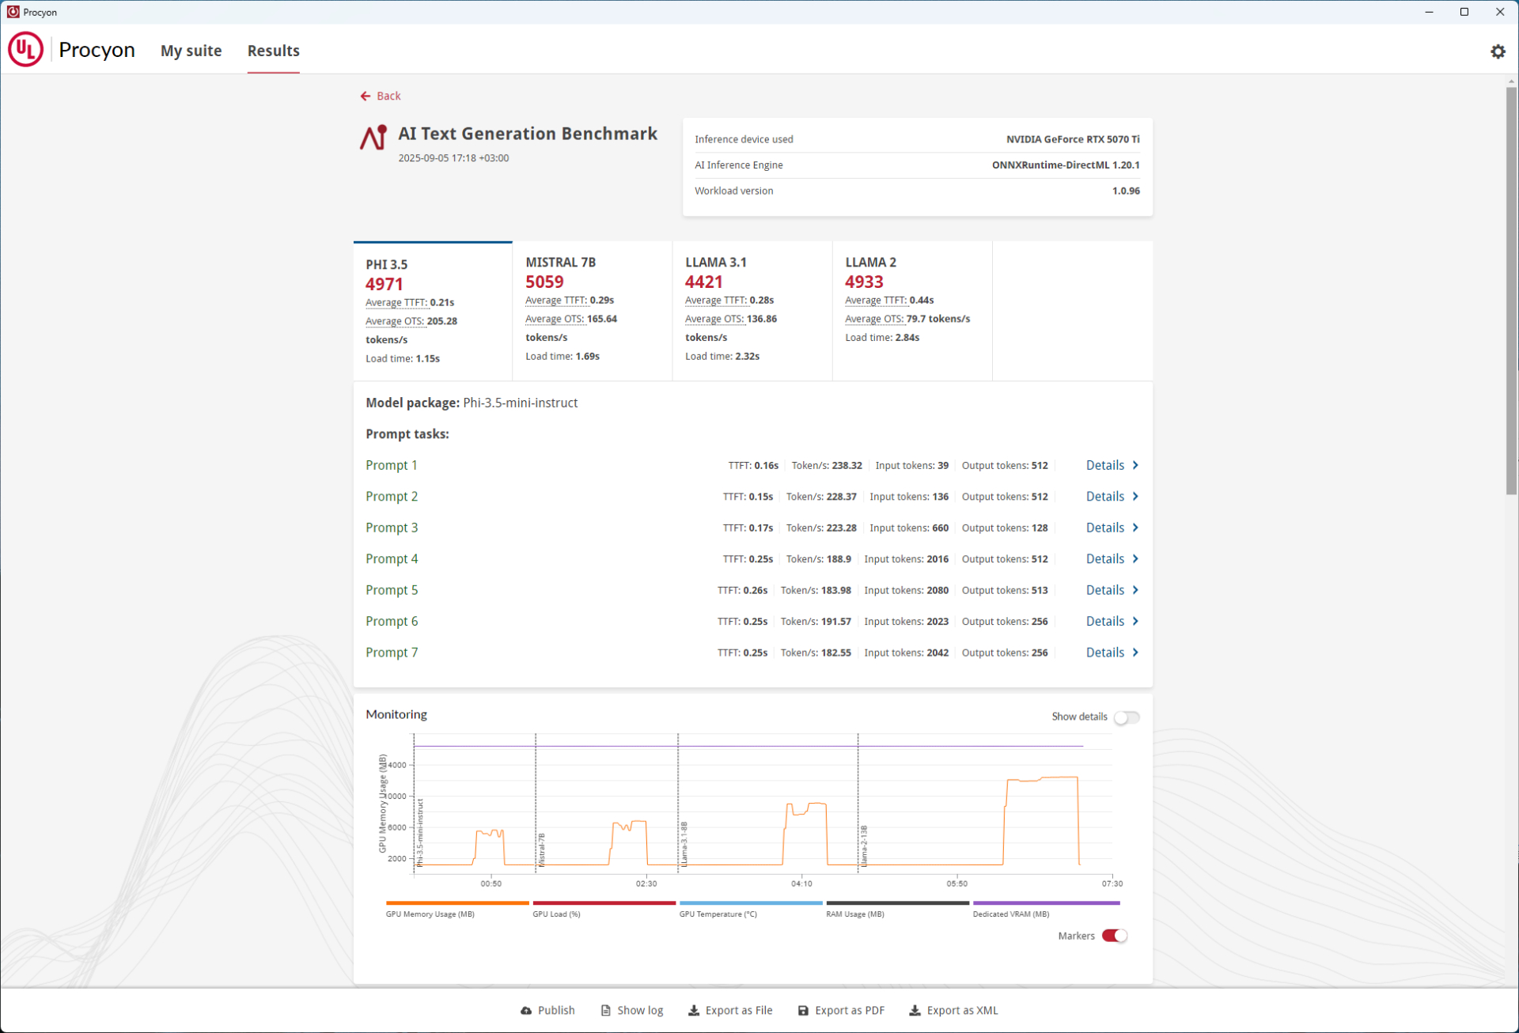Click the UL Procyon logo icon

[25, 49]
